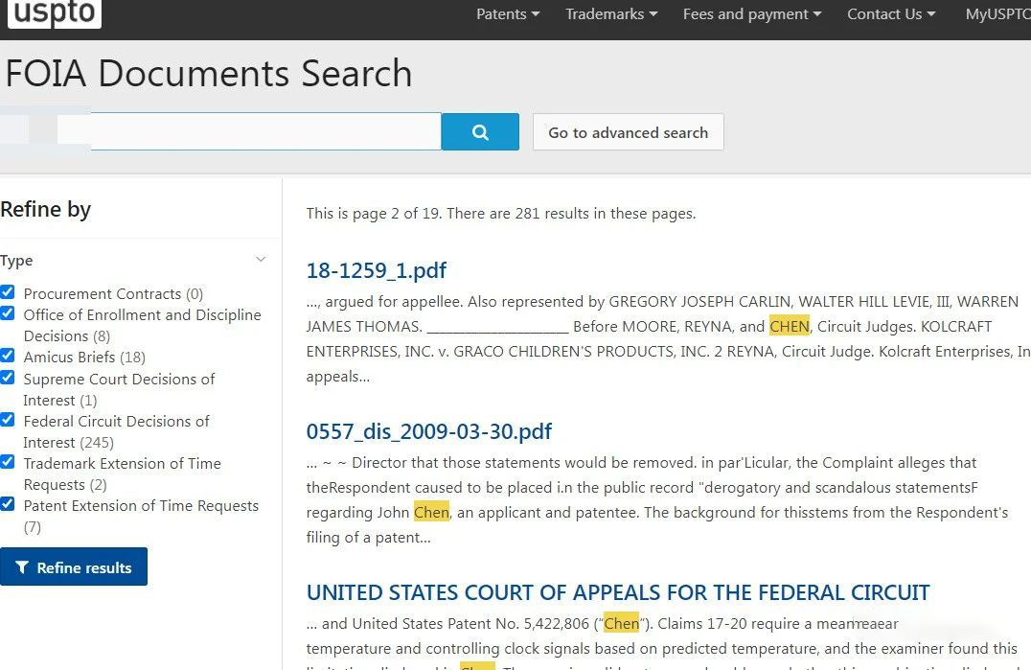The height and width of the screenshot is (670, 1031).
Task: Uncheck Patent Extension of Time Requests
Action: click(8, 504)
